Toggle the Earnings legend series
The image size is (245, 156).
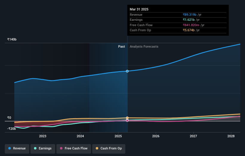tap(43, 149)
